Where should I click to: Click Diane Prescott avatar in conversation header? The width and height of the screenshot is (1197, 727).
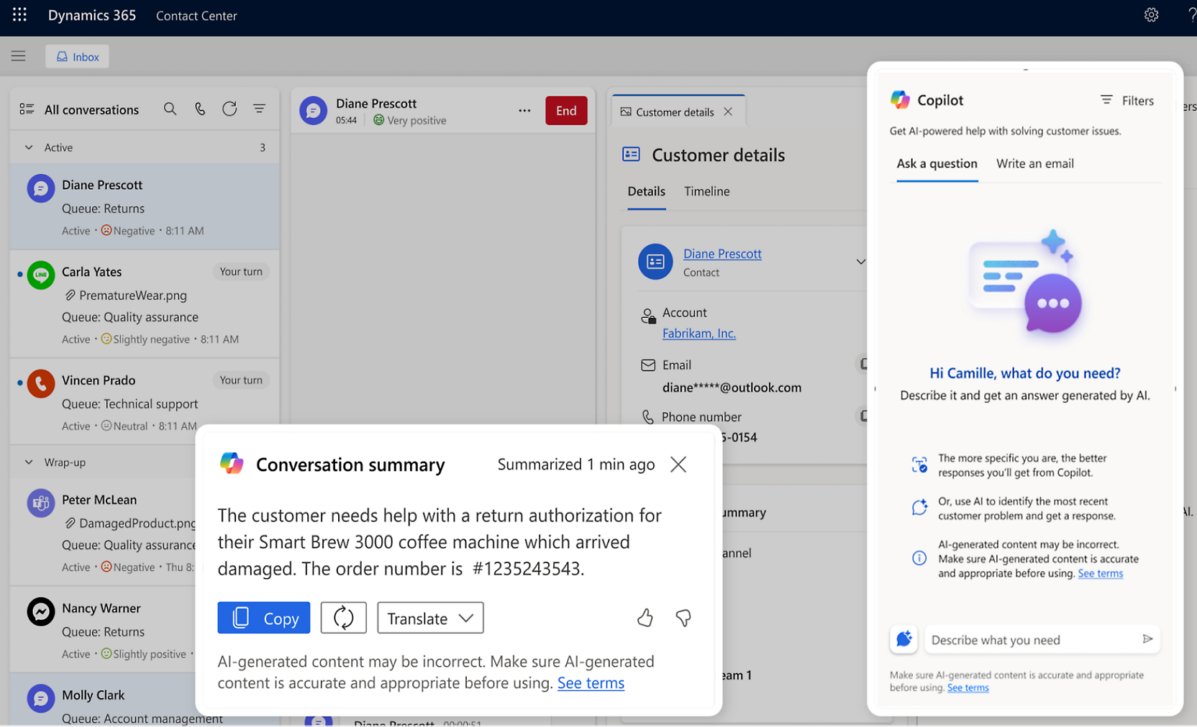(x=314, y=111)
